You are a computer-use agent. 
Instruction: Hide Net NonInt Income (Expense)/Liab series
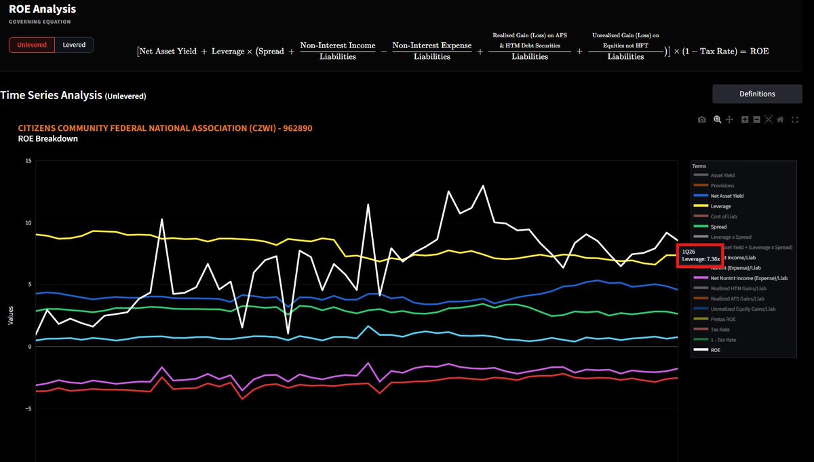(x=740, y=278)
